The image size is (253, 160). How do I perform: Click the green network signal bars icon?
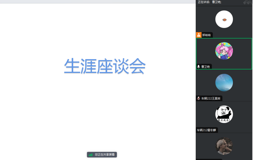pyautogui.click(x=91, y=155)
